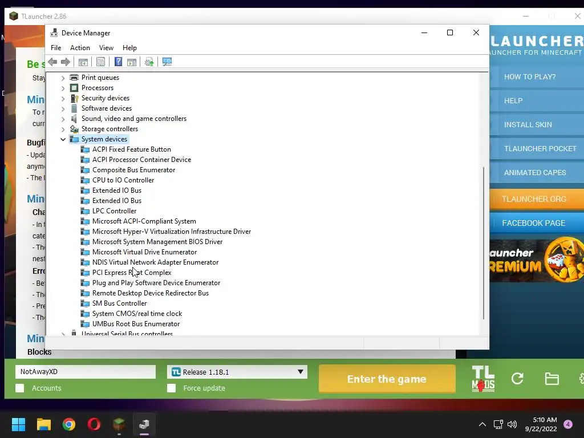Click the HELP button in TLauncher sidebar
584x438 pixels.
[537, 100]
